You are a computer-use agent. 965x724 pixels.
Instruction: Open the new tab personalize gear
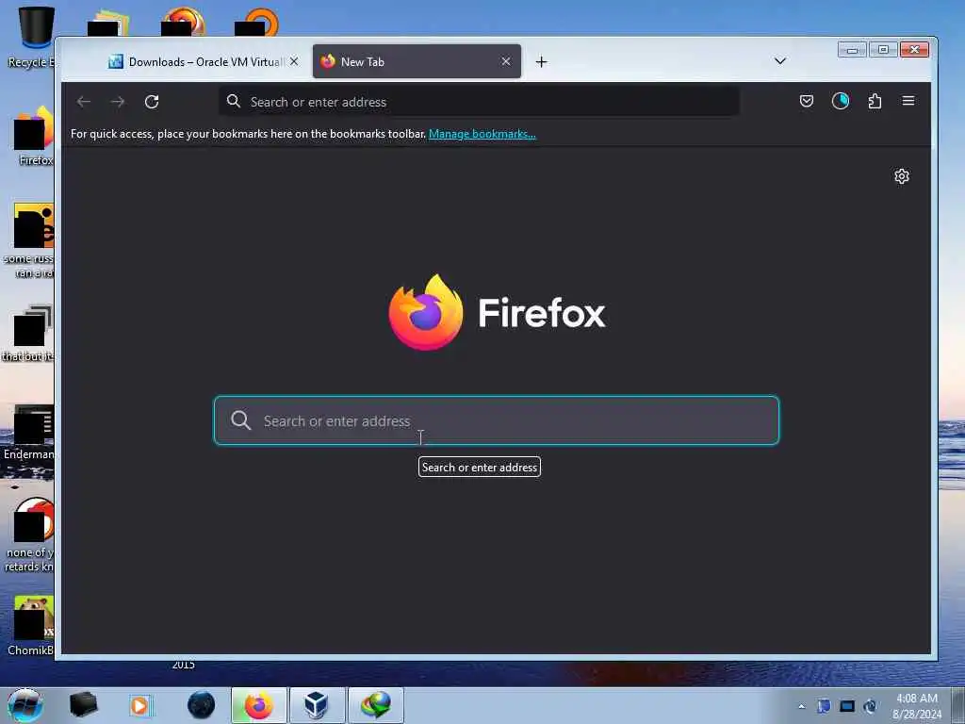point(902,176)
